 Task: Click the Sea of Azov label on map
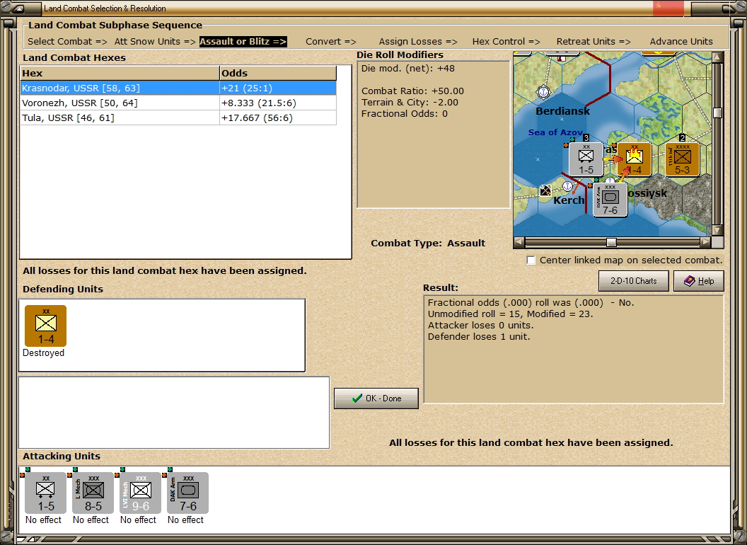tap(555, 132)
